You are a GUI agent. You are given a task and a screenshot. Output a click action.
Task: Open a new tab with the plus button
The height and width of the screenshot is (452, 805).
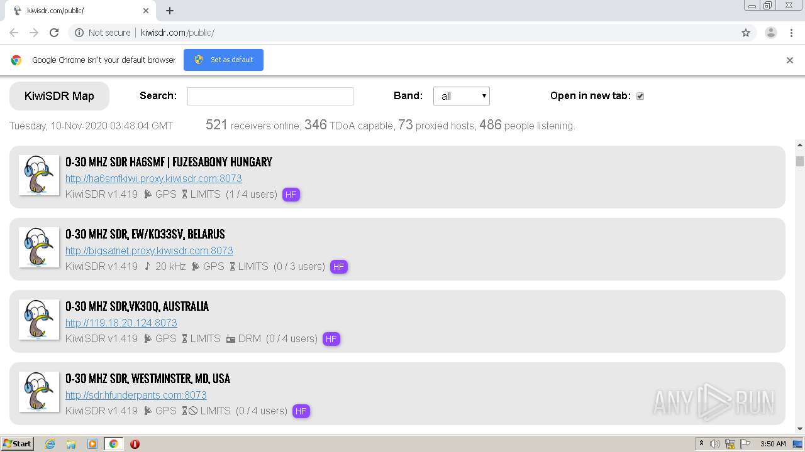[x=170, y=11]
